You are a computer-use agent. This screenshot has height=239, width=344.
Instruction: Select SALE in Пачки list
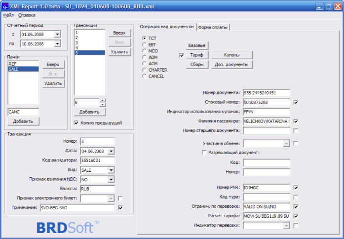(23, 69)
